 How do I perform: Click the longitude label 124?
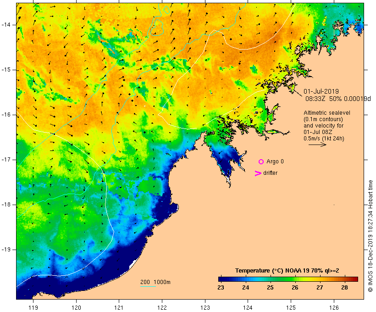[248, 307]
